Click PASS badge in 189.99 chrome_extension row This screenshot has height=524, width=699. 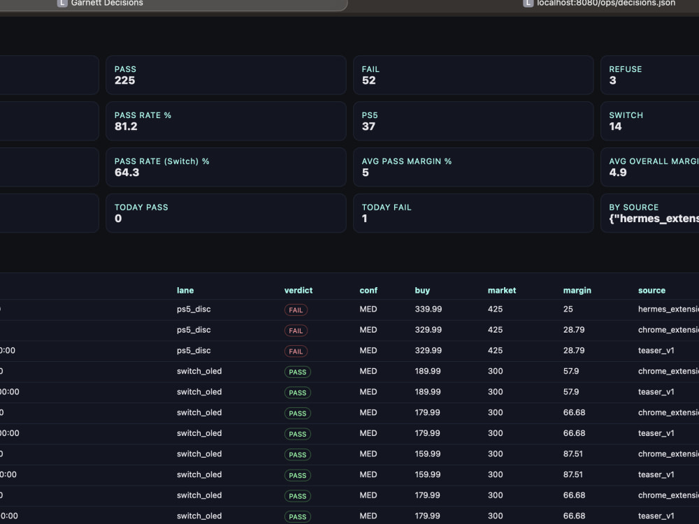click(297, 372)
